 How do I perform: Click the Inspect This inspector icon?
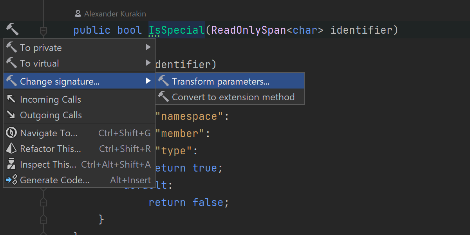coord(11,164)
